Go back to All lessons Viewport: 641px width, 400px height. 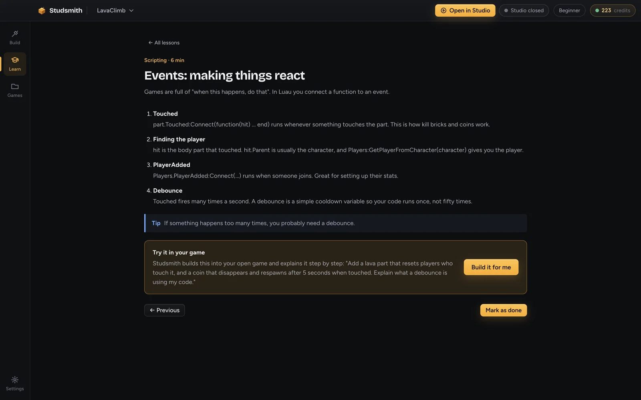pyautogui.click(x=164, y=43)
